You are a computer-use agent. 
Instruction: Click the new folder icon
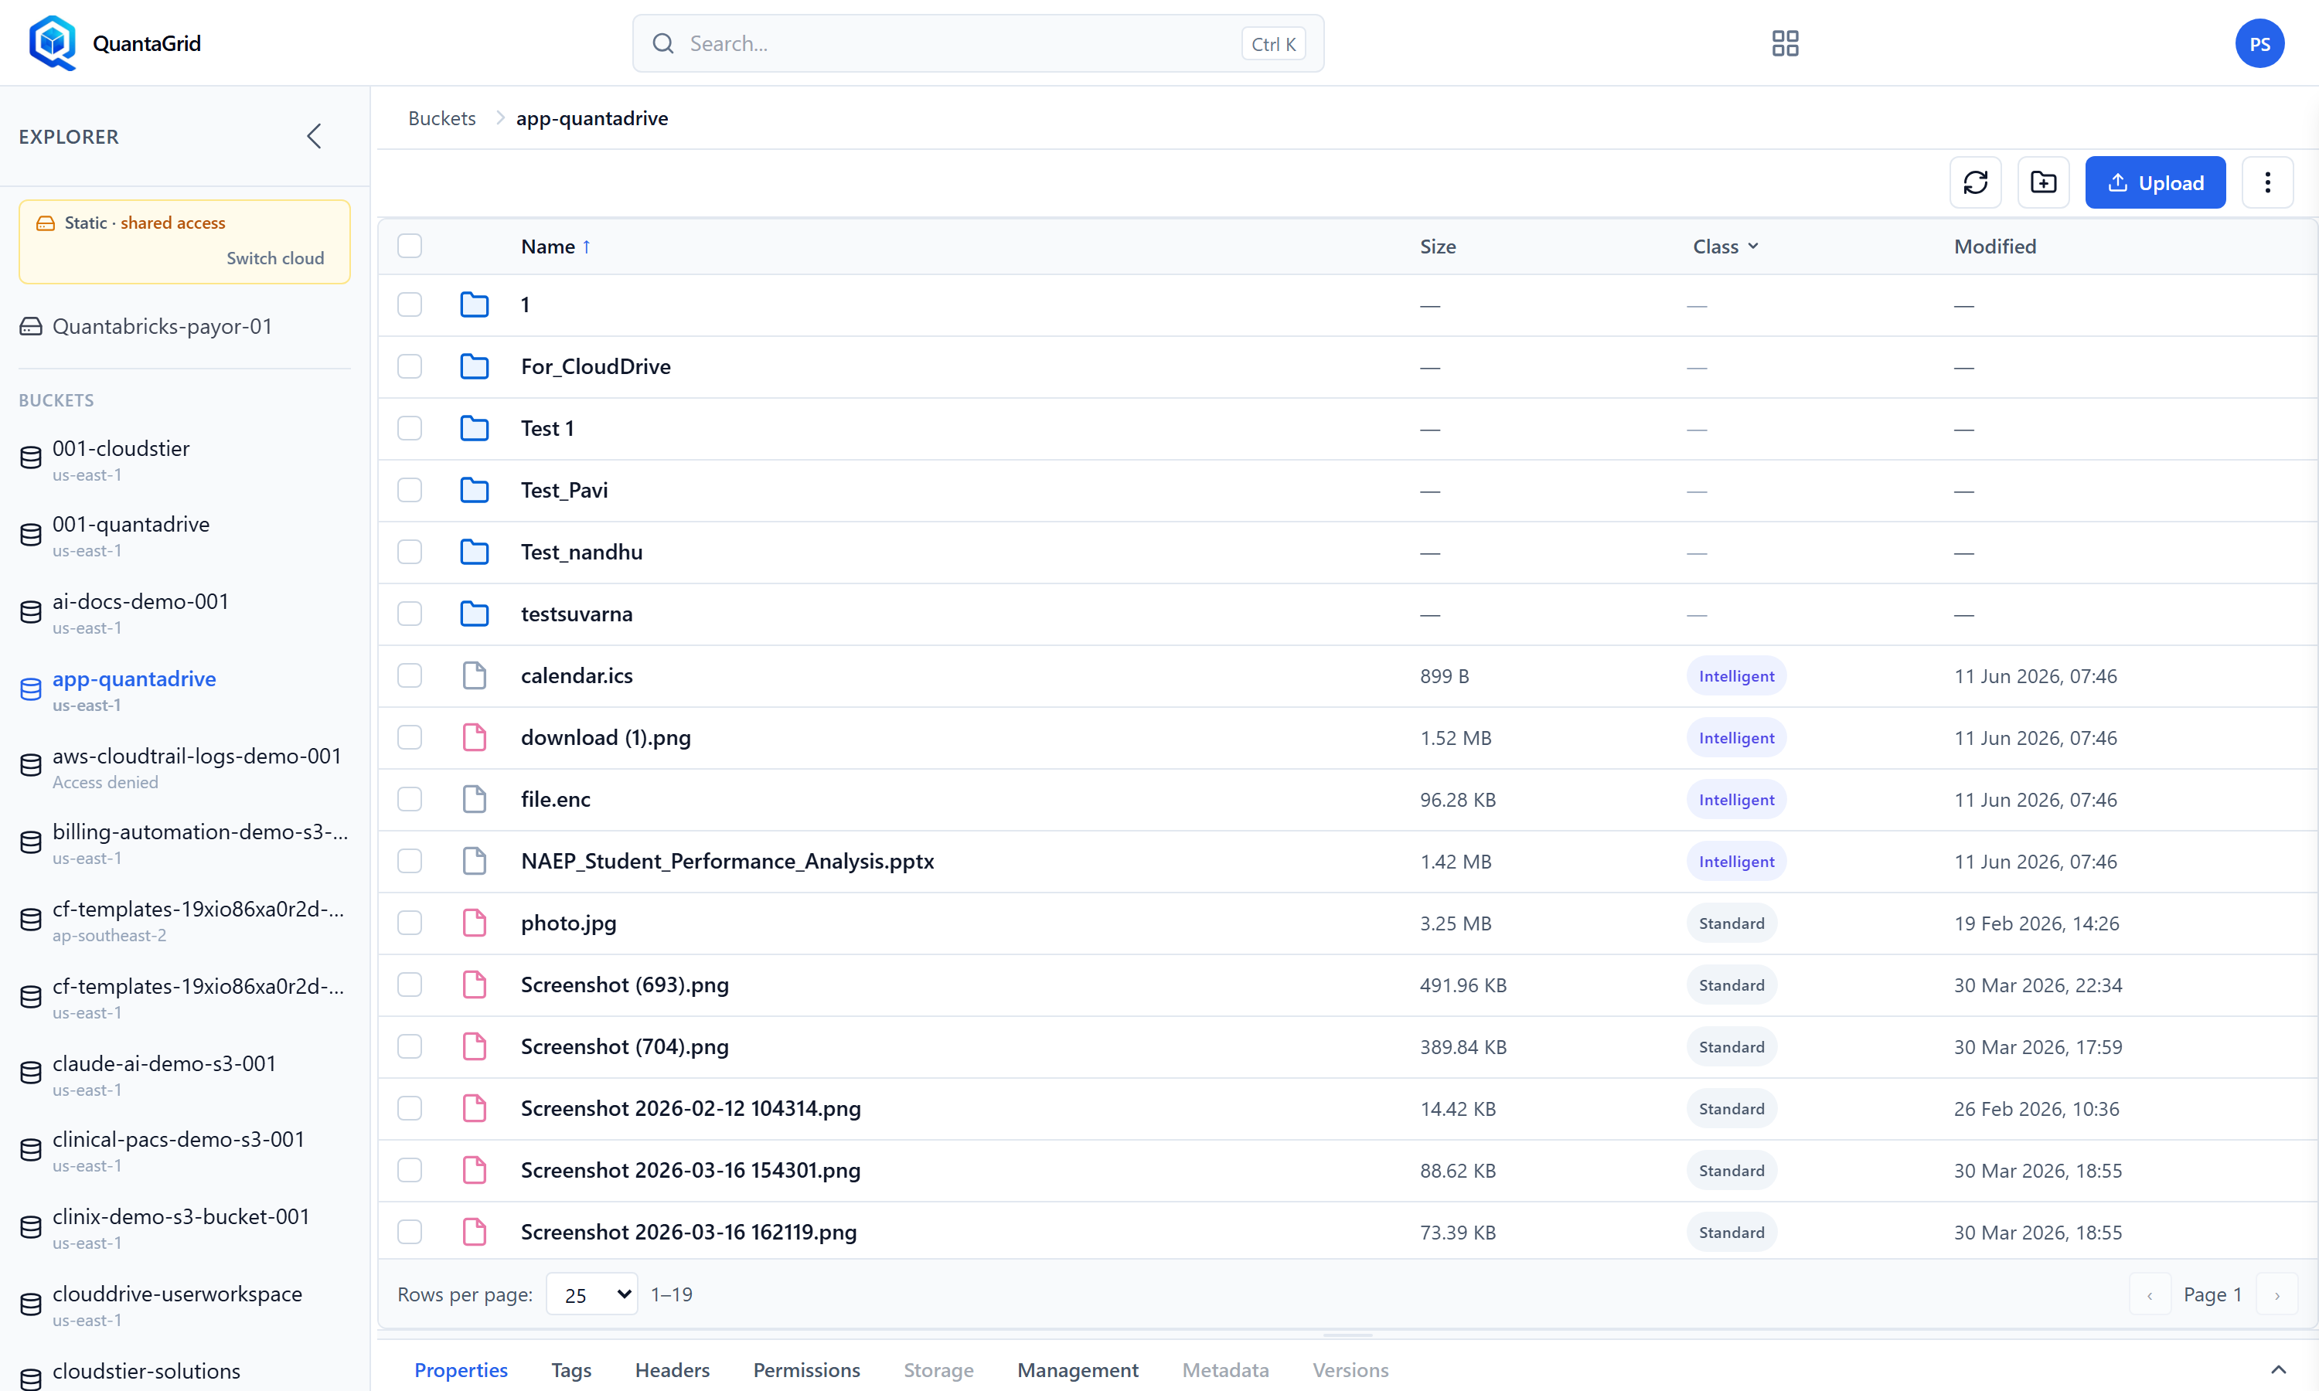tap(2043, 183)
